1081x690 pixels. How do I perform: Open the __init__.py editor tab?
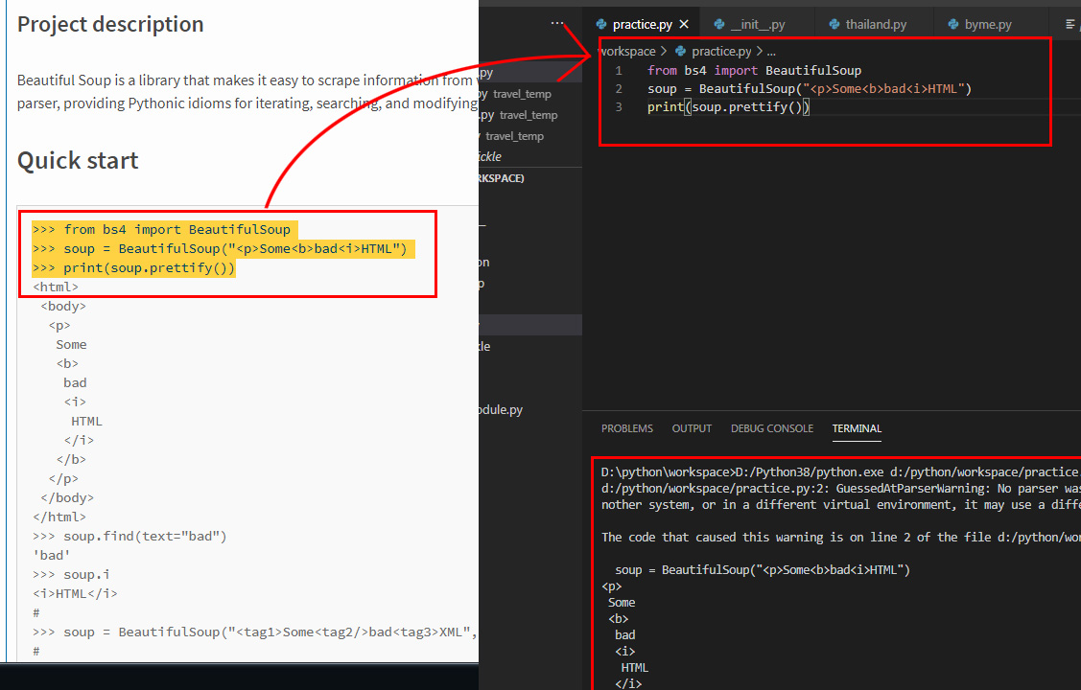[x=758, y=24]
